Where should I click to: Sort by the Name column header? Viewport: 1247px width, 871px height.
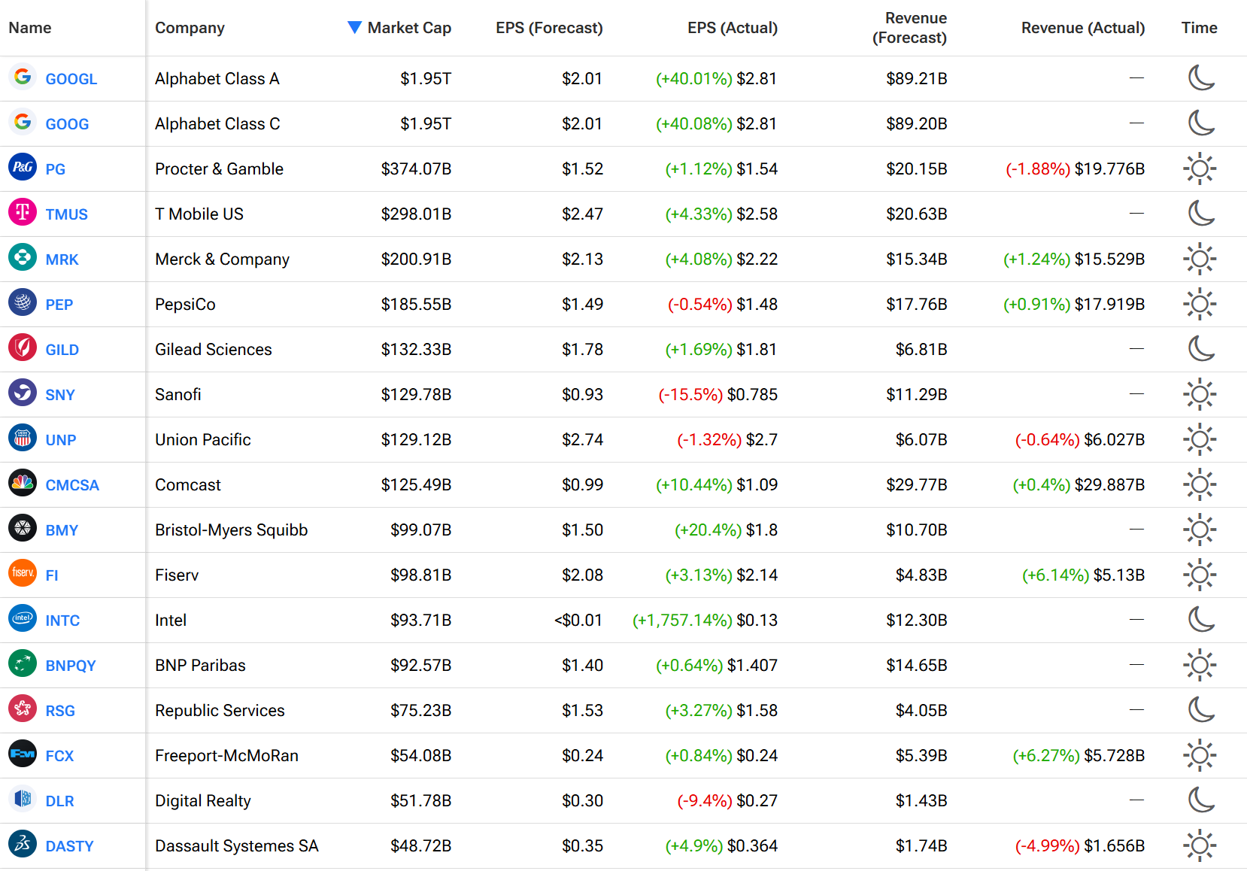click(x=30, y=28)
